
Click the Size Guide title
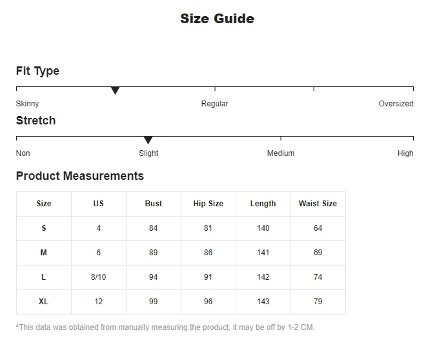(x=217, y=19)
